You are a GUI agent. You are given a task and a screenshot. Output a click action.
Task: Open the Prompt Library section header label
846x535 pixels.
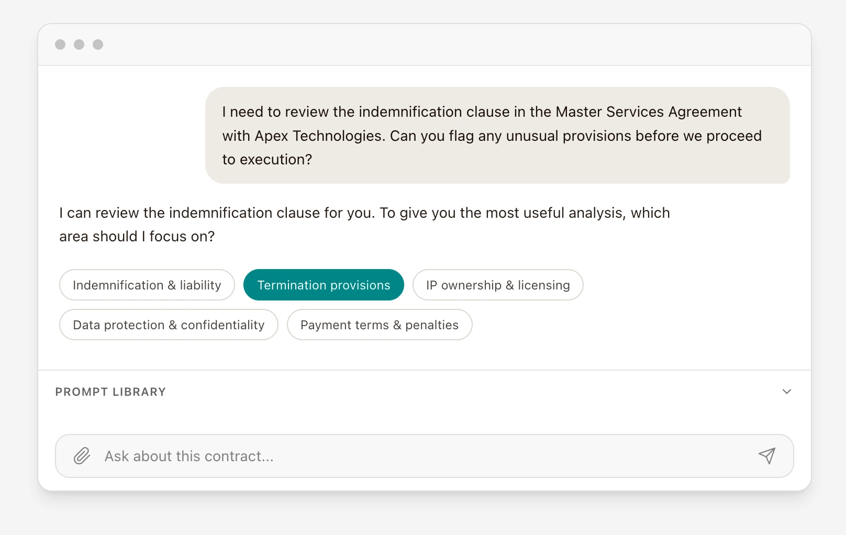110,392
